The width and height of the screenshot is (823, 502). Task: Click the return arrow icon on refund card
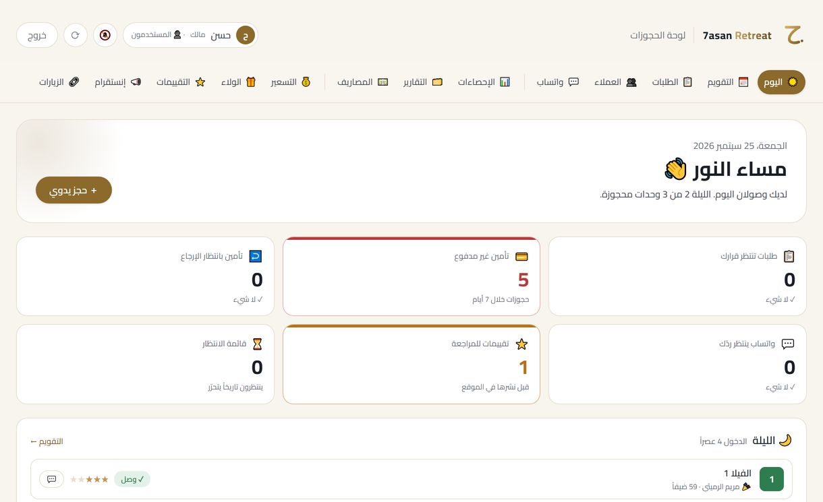tap(256, 256)
